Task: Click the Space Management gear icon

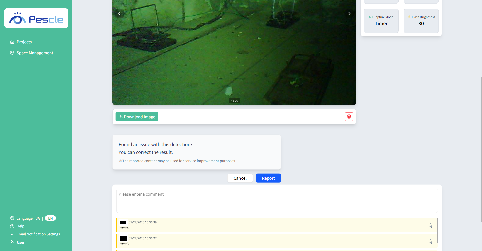Action: (x=12, y=53)
